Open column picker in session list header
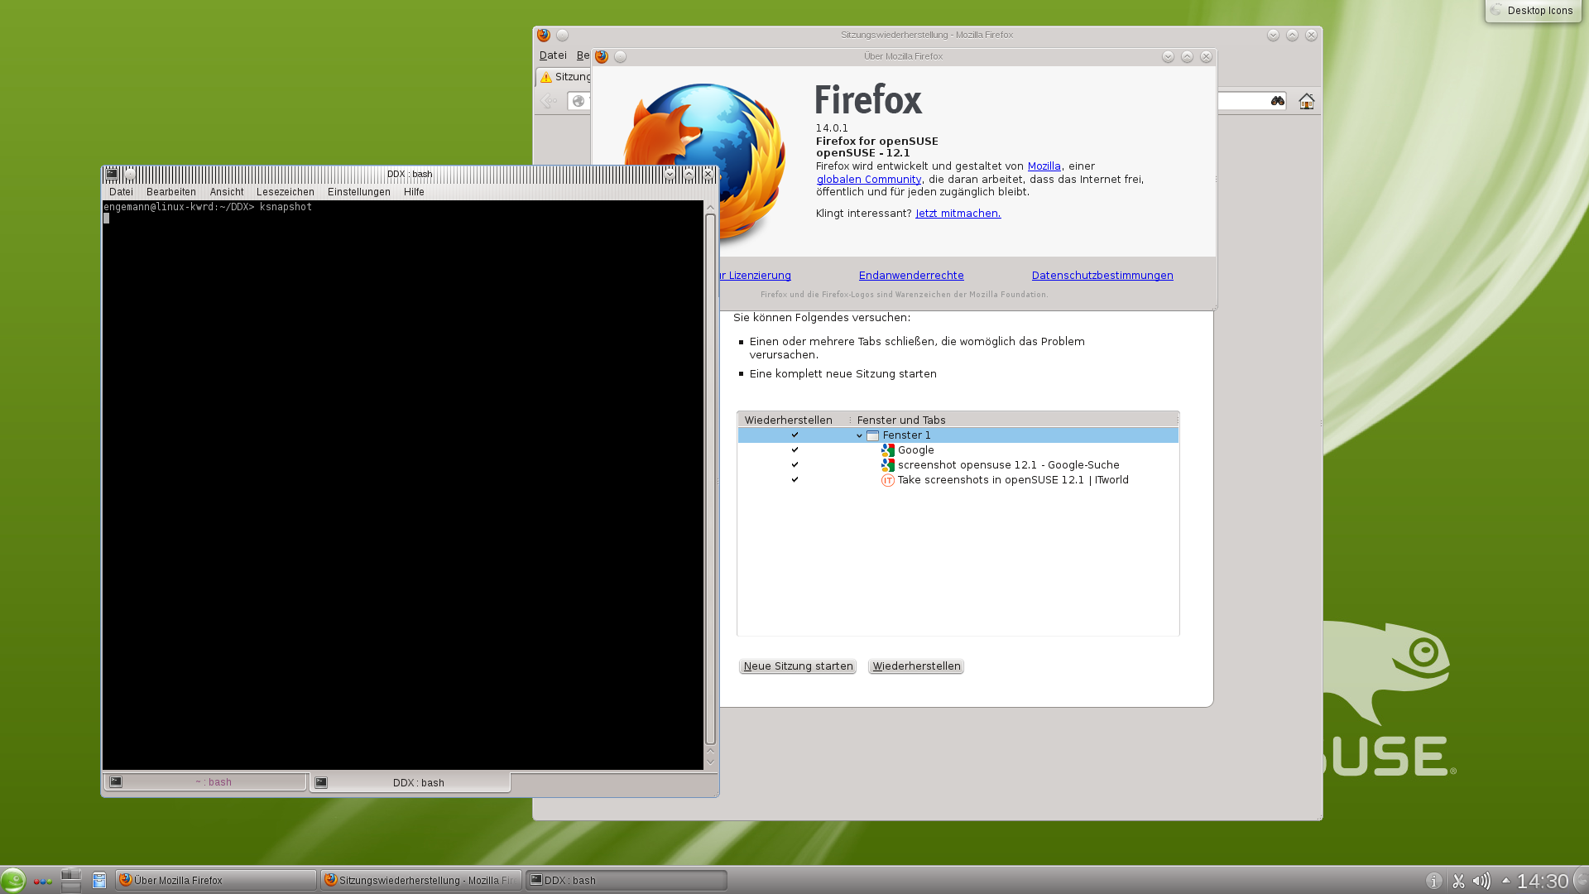The height and width of the screenshot is (894, 1589). [x=1177, y=421]
